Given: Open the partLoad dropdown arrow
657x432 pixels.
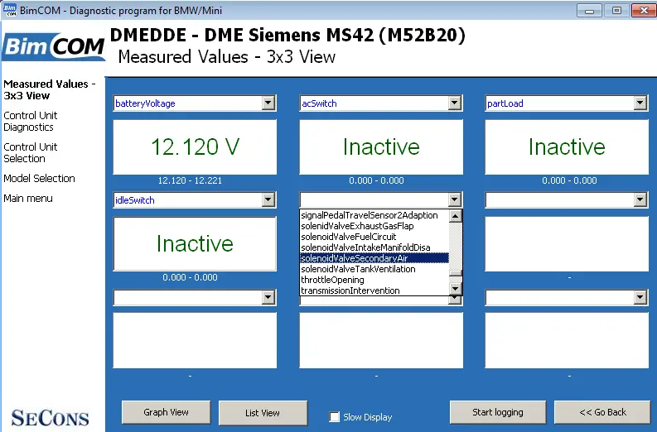Looking at the screenshot, I should point(640,103).
